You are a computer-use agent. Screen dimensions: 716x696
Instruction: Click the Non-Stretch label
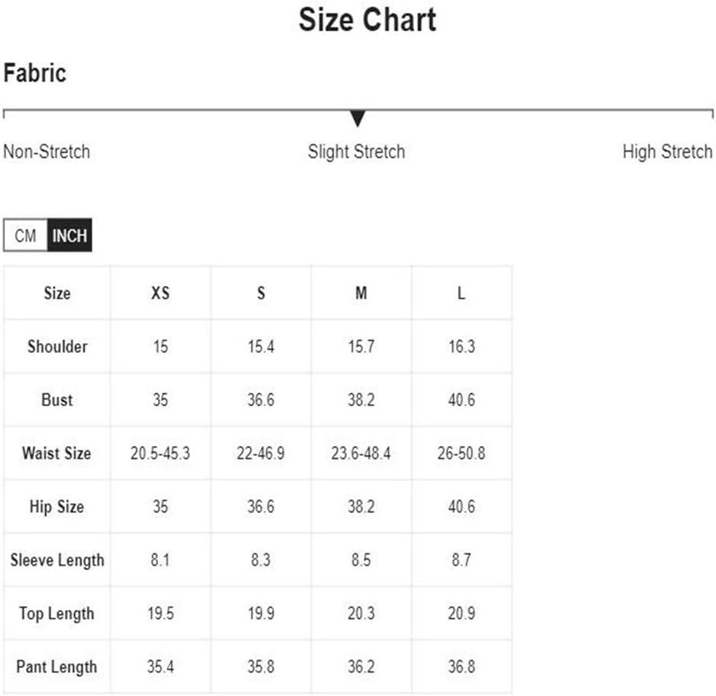pyautogui.click(x=47, y=152)
